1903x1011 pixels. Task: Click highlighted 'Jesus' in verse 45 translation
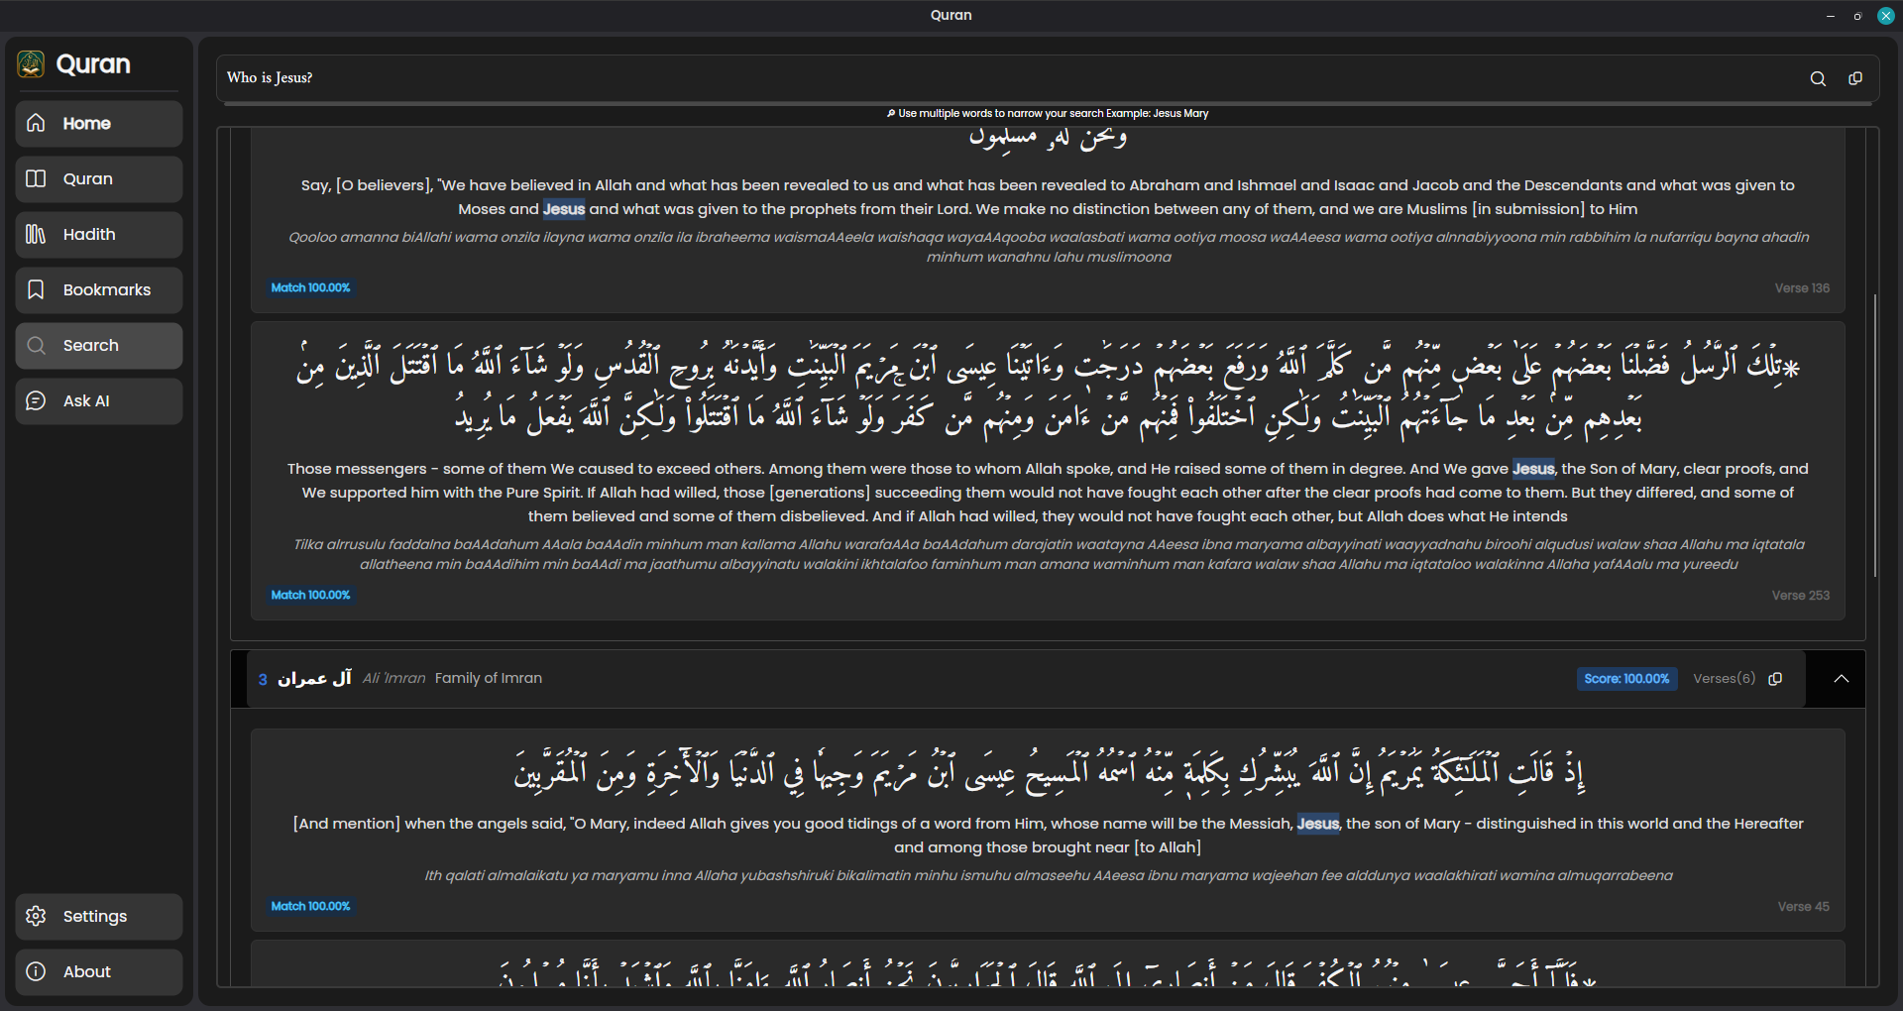coord(1318,824)
